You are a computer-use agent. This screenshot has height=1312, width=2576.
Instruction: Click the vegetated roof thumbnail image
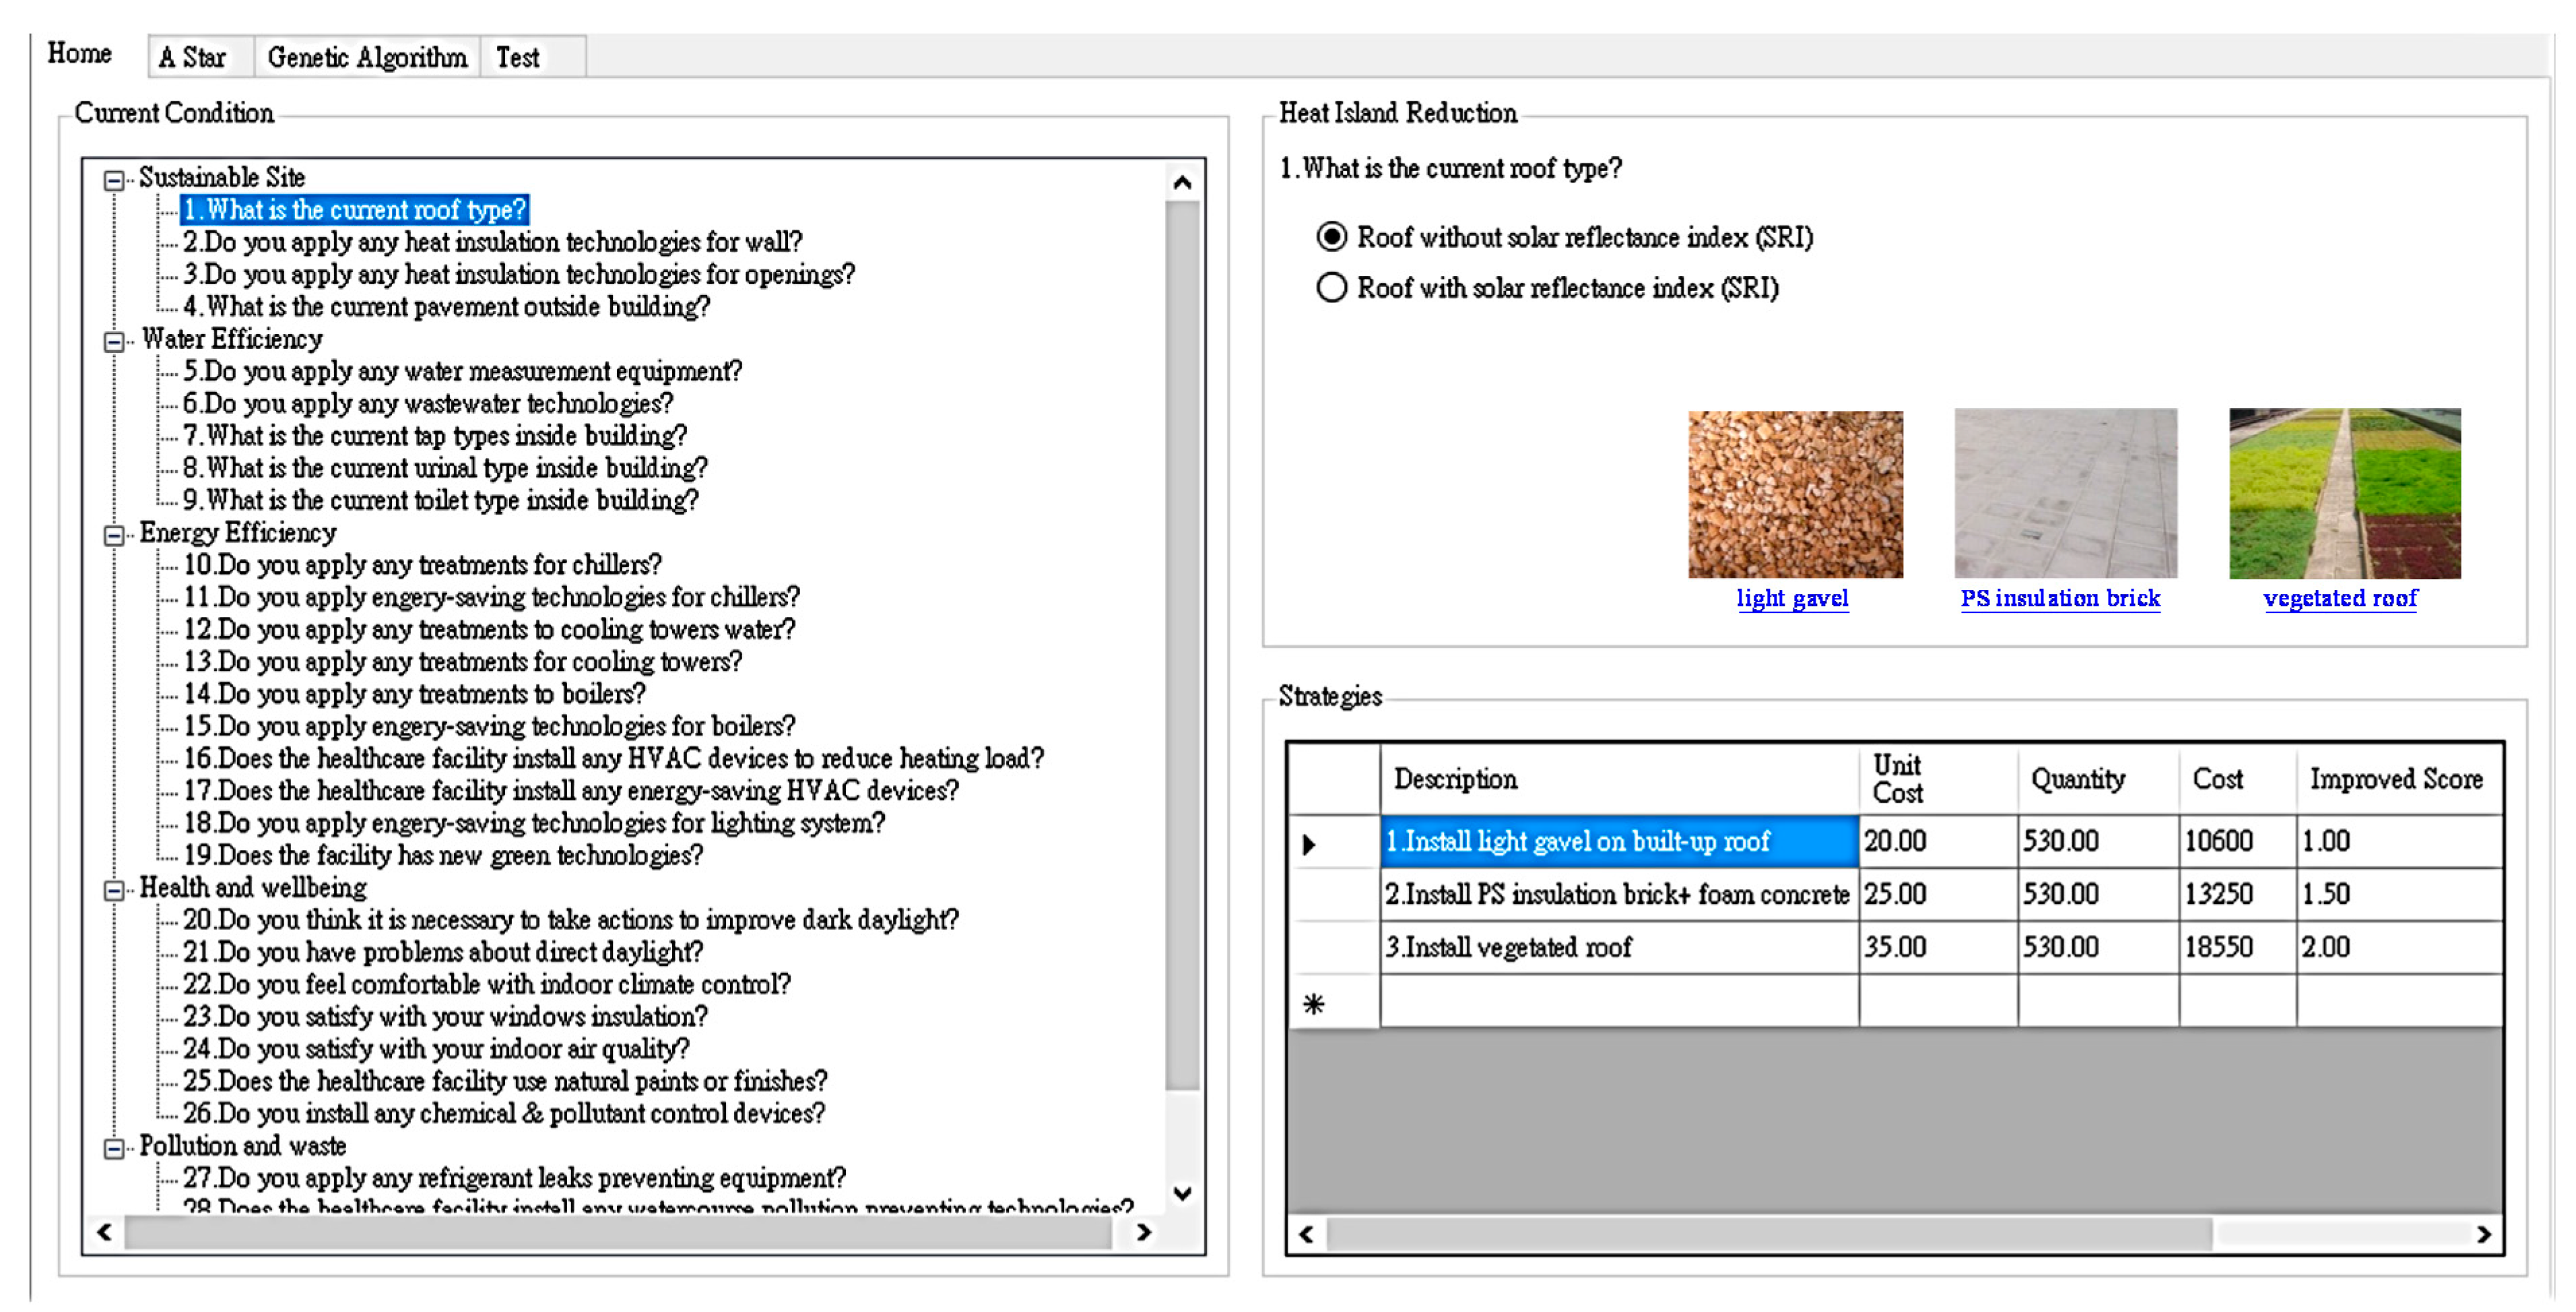tap(2344, 494)
